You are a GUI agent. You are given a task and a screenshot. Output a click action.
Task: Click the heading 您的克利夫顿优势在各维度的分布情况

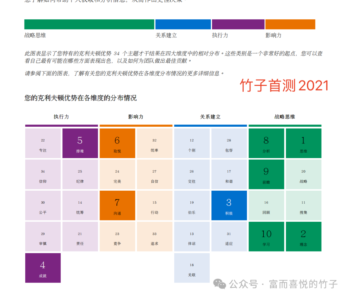(x=80, y=98)
